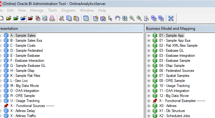The image size is (215, 118).
Task: Expand 02 - Flat XML files Sample node
Action: pyautogui.click(x=149, y=46)
